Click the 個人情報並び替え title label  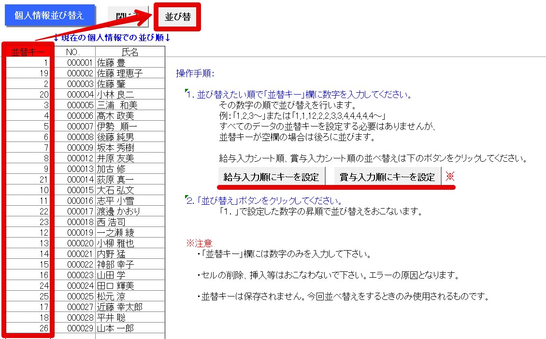coord(49,15)
